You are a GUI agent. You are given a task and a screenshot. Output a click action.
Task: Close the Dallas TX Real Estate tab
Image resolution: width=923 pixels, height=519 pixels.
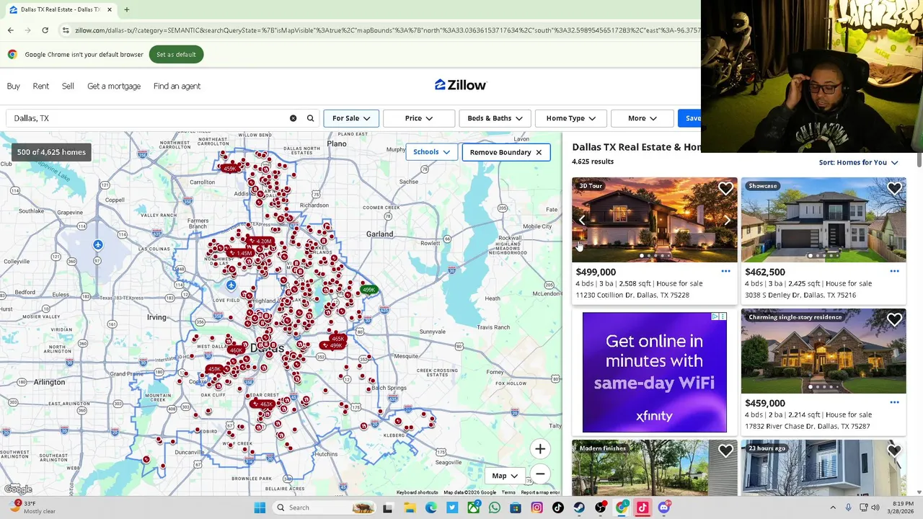click(110, 9)
